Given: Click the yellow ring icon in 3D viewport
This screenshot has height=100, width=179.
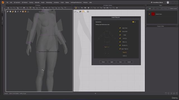Looking at the screenshot, I should click(x=13, y=12).
